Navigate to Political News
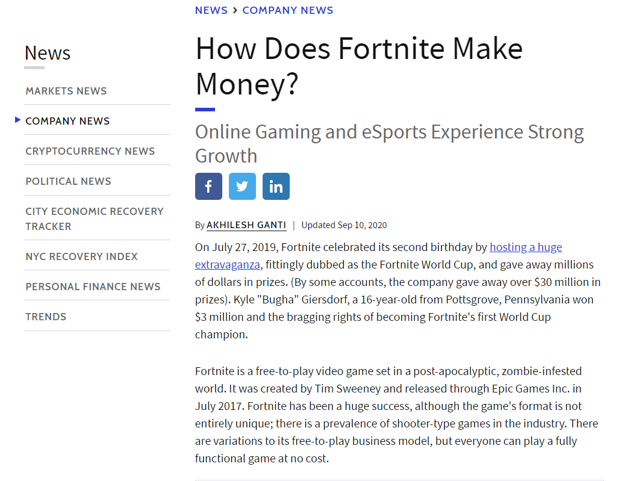Screen dimensions: 630x481 pyautogui.click(x=68, y=181)
